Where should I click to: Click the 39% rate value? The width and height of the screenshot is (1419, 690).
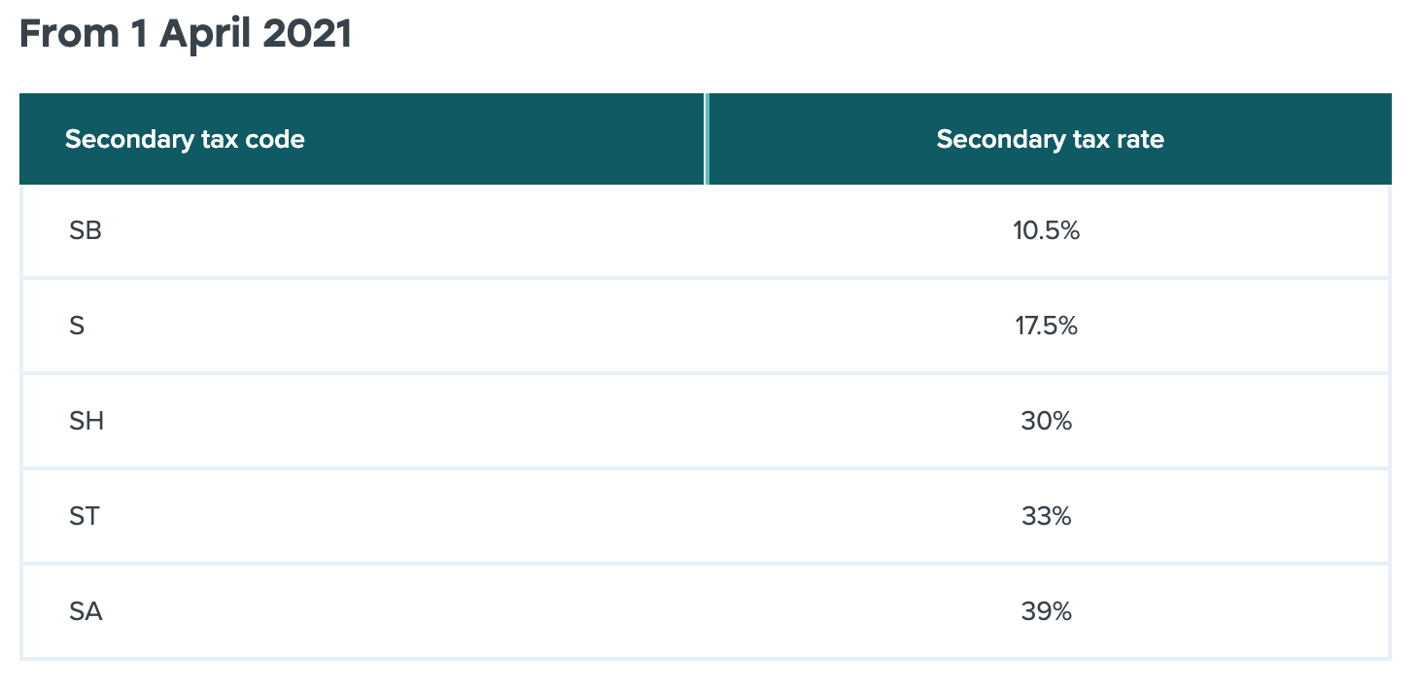[x=1046, y=611]
